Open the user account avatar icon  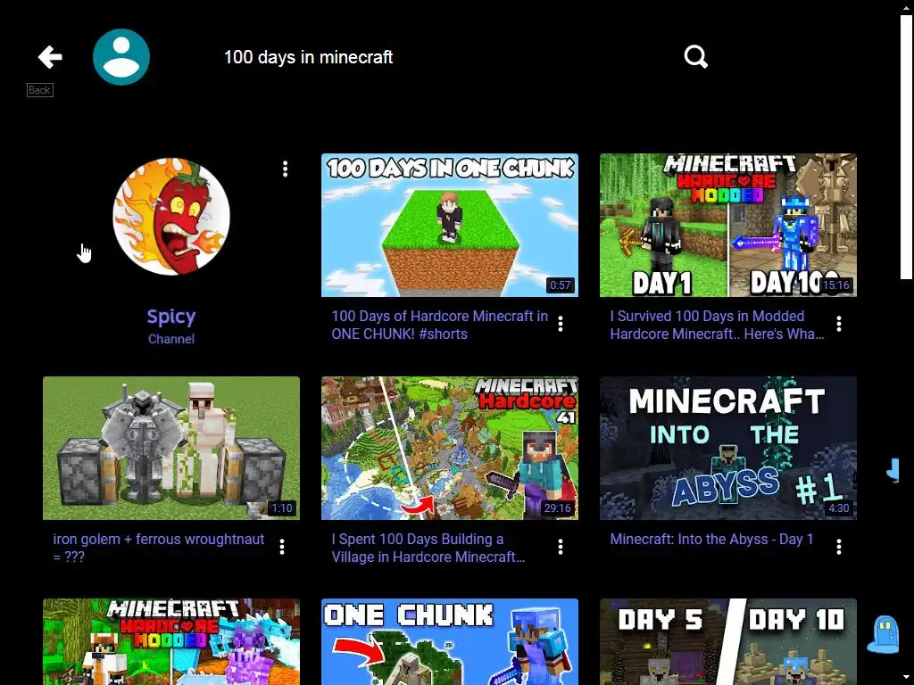point(121,57)
